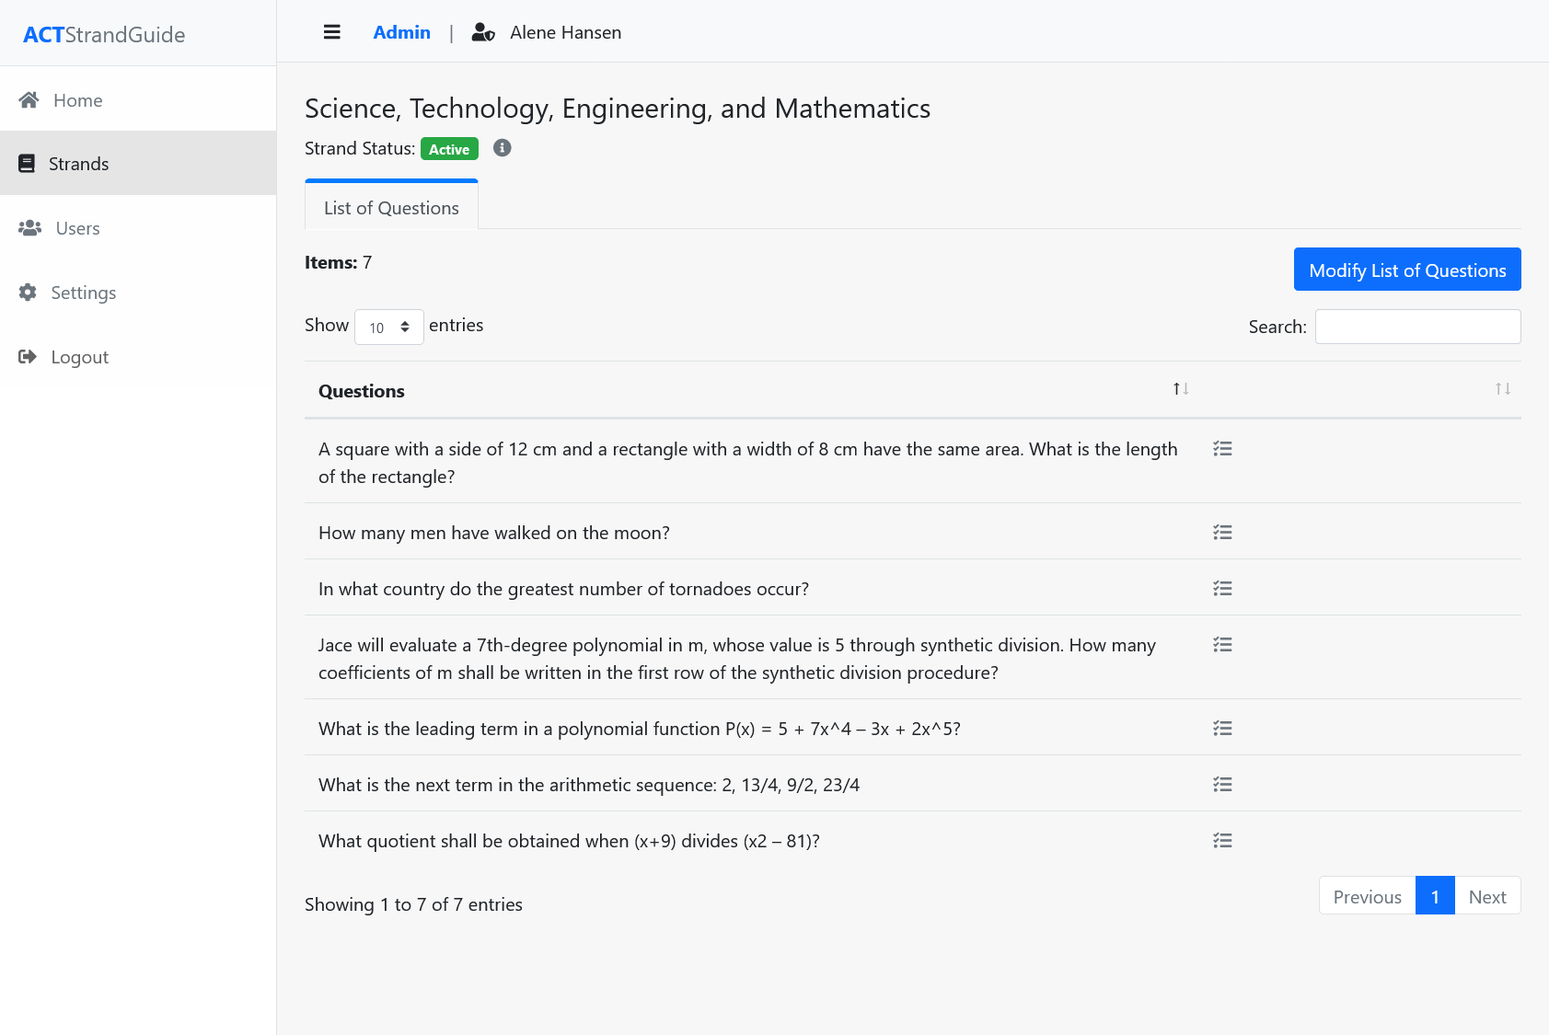Select the List of Questions tab

(391, 208)
